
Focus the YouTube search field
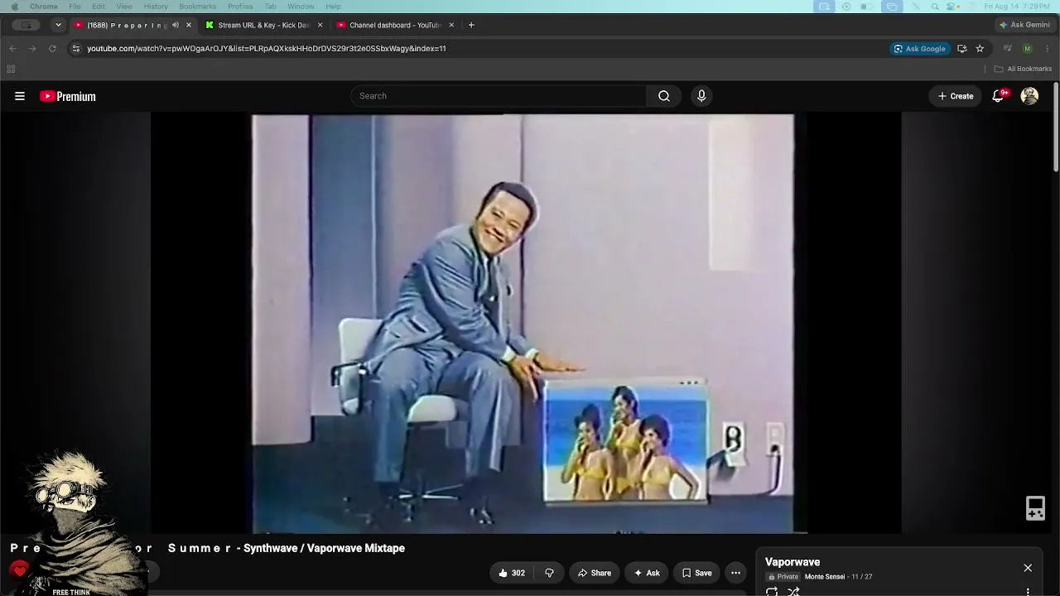(499, 96)
